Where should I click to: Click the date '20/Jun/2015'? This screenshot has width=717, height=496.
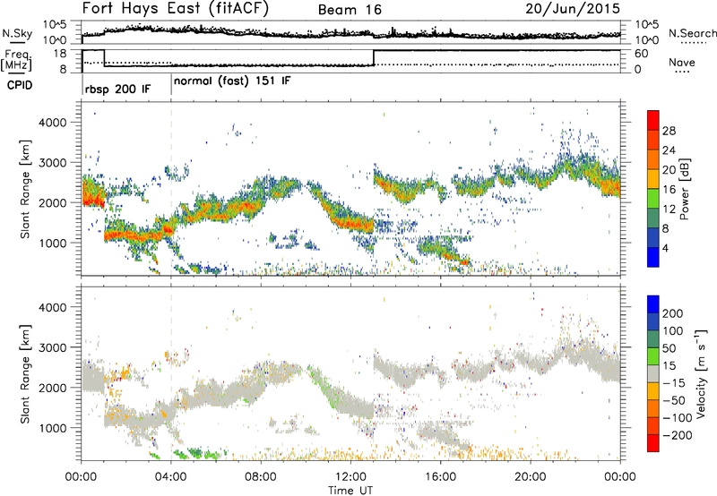pos(573,9)
